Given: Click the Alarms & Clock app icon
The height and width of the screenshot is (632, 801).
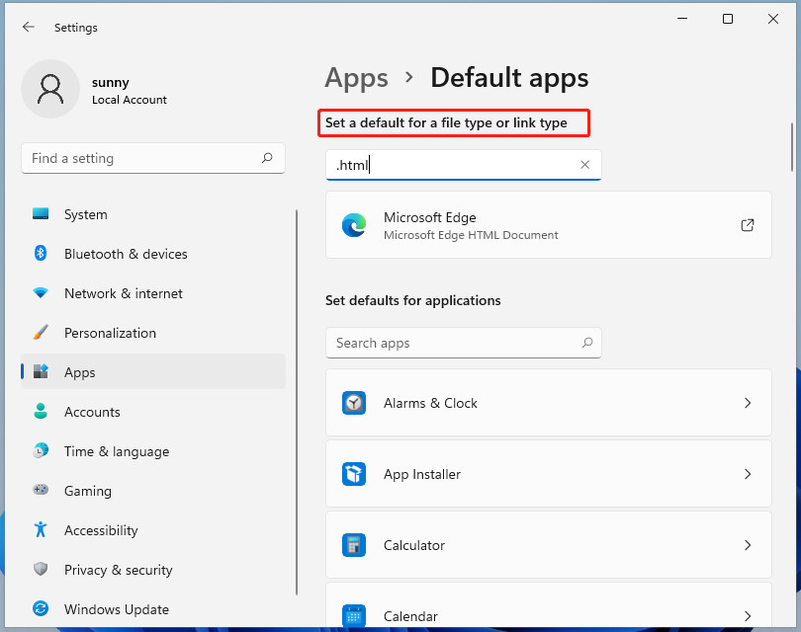Looking at the screenshot, I should point(354,403).
